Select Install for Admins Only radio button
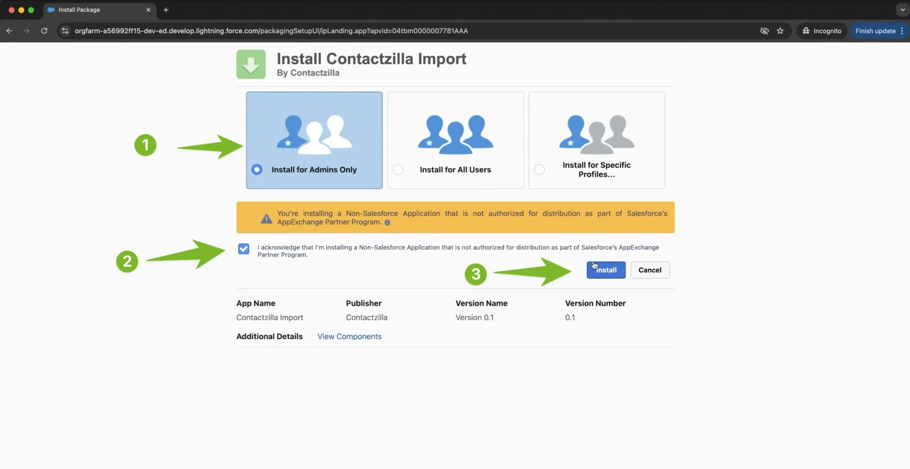The image size is (910, 469). [x=257, y=169]
